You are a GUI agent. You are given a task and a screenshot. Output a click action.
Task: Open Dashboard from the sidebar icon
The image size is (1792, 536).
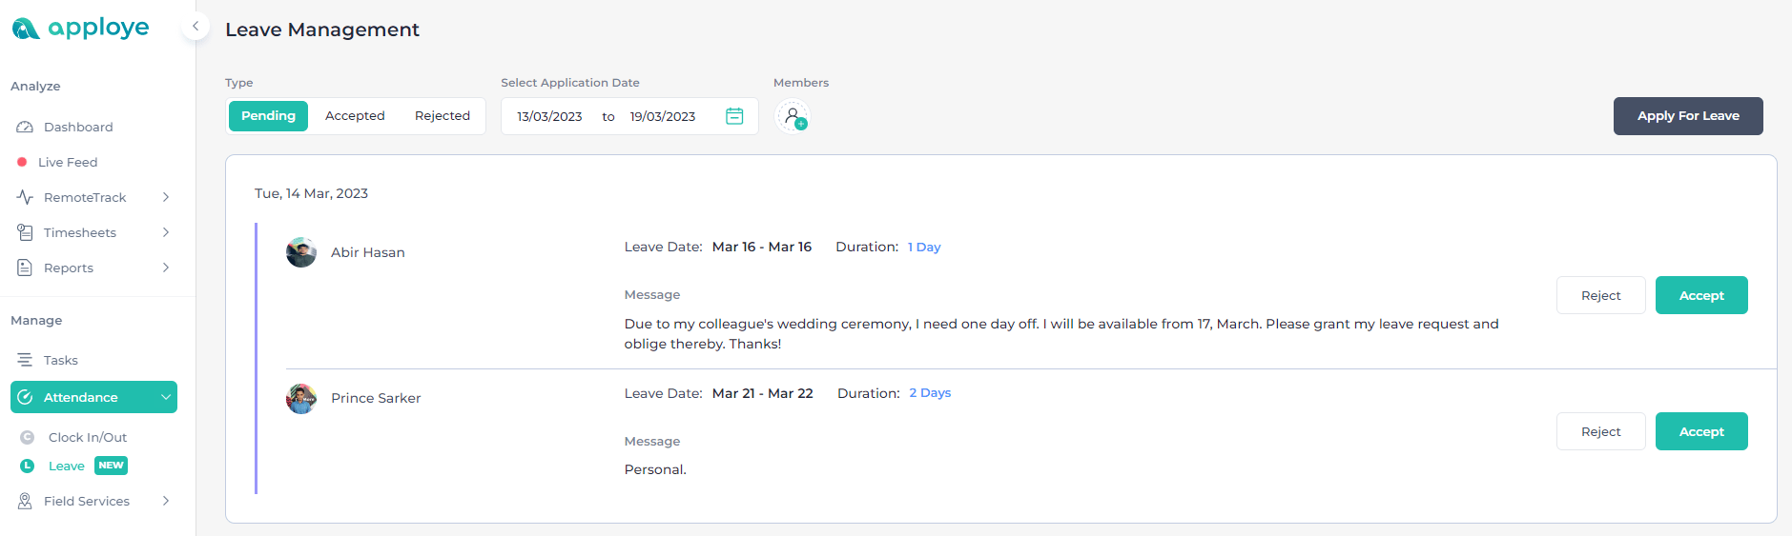point(25,127)
